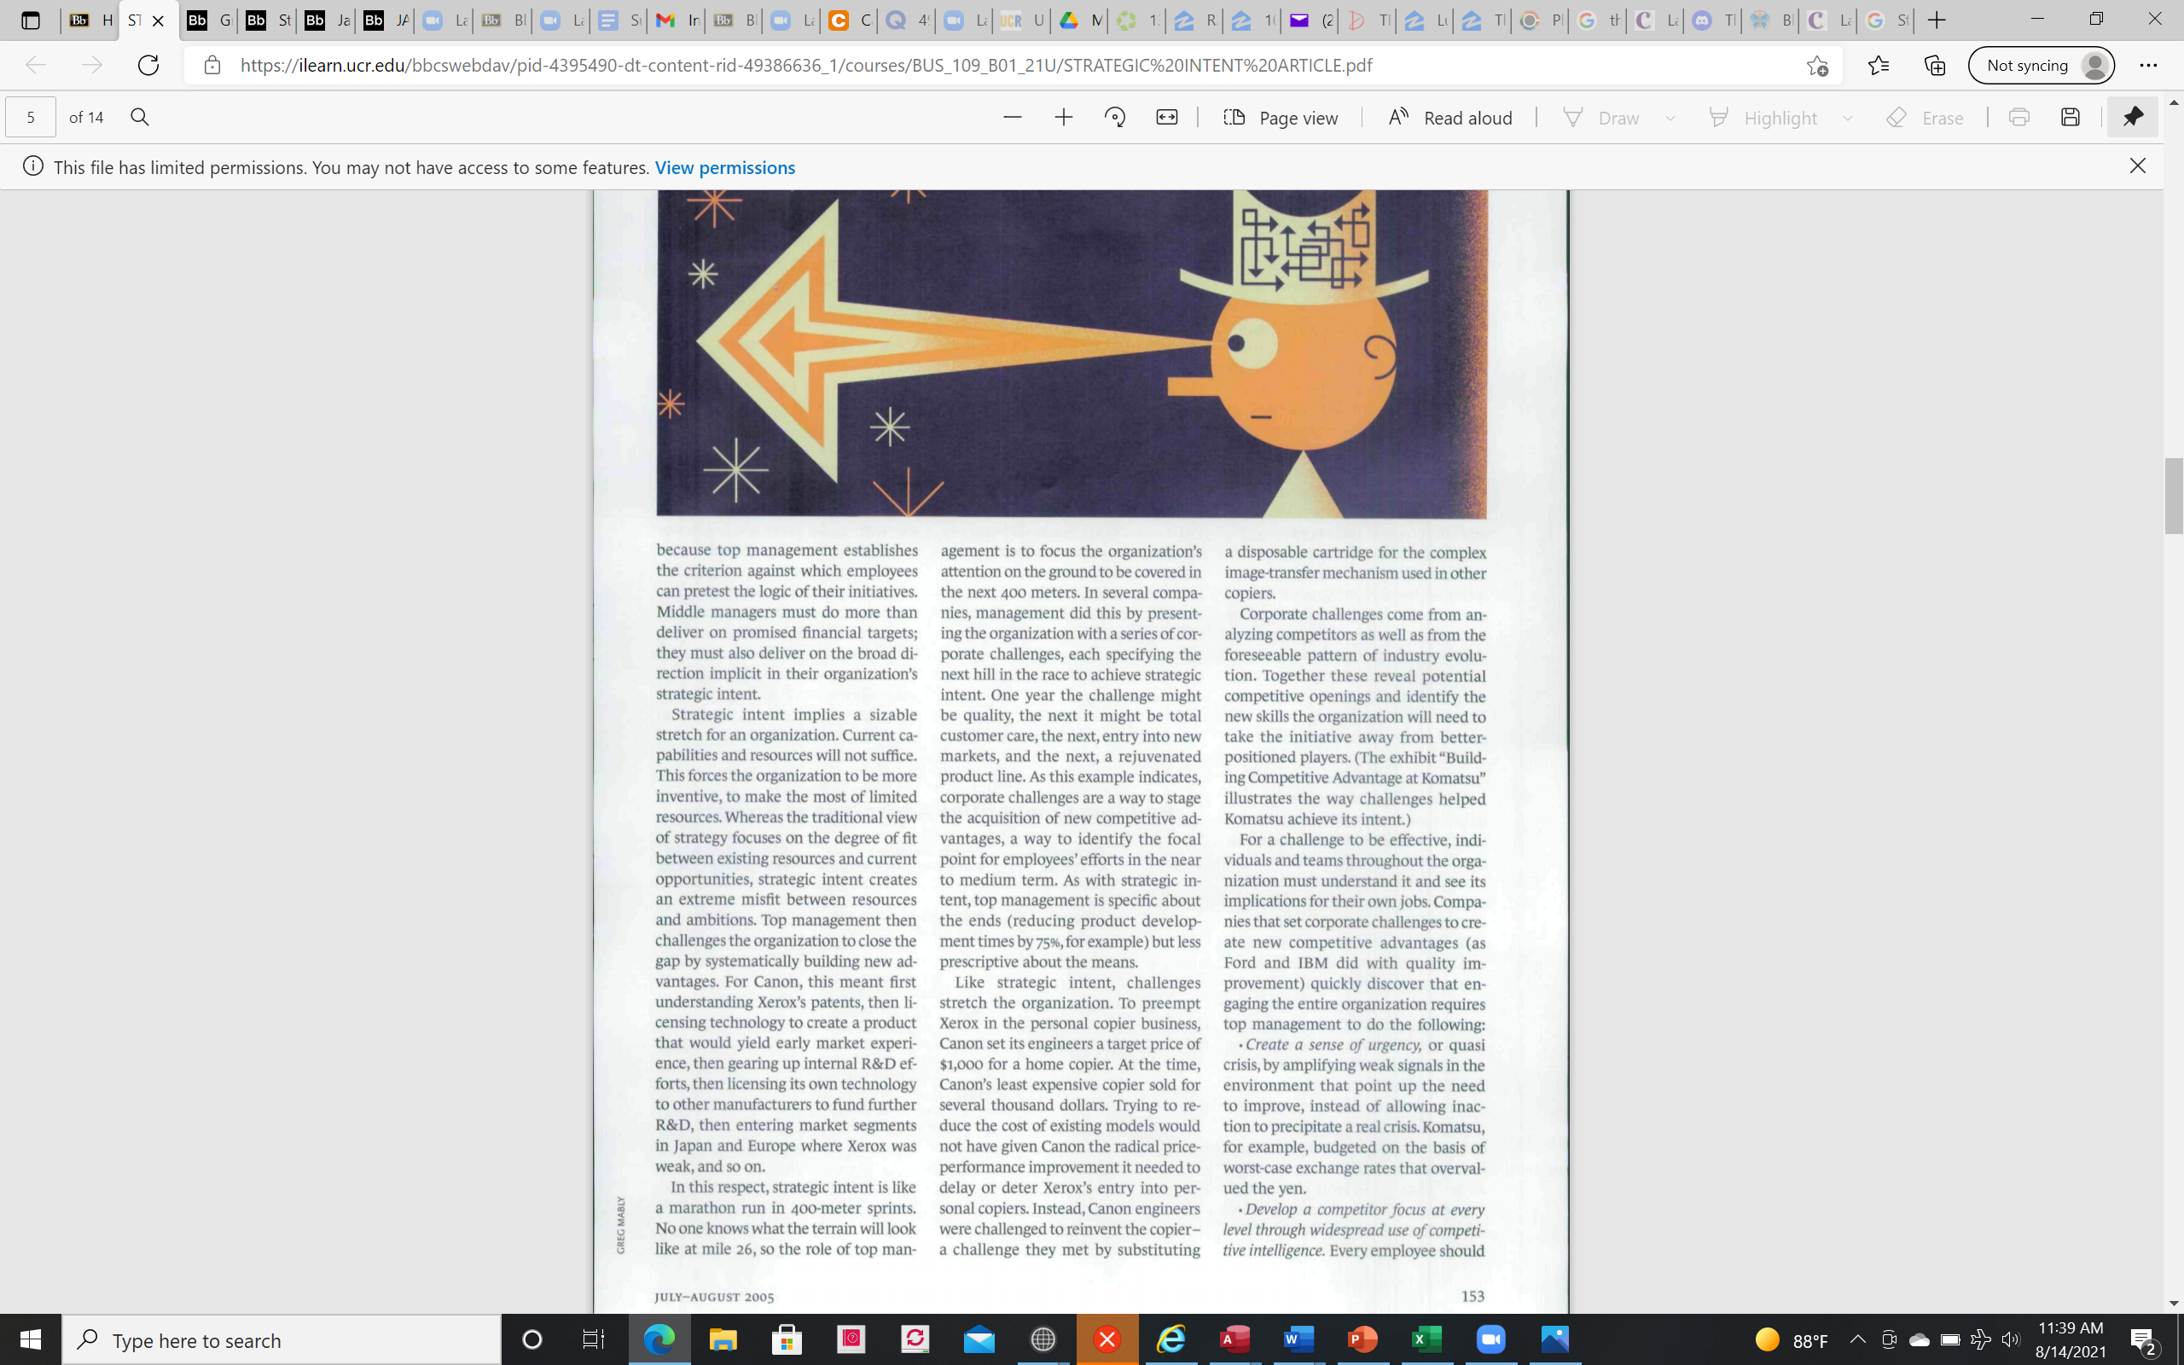Launch Microsoft Word from taskbar

1298,1339
